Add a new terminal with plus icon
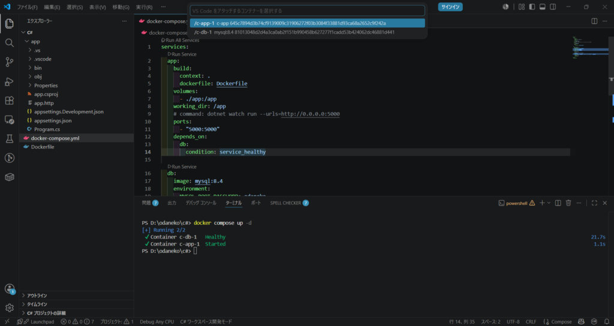This screenshot has width=614, height=326. 542,203
